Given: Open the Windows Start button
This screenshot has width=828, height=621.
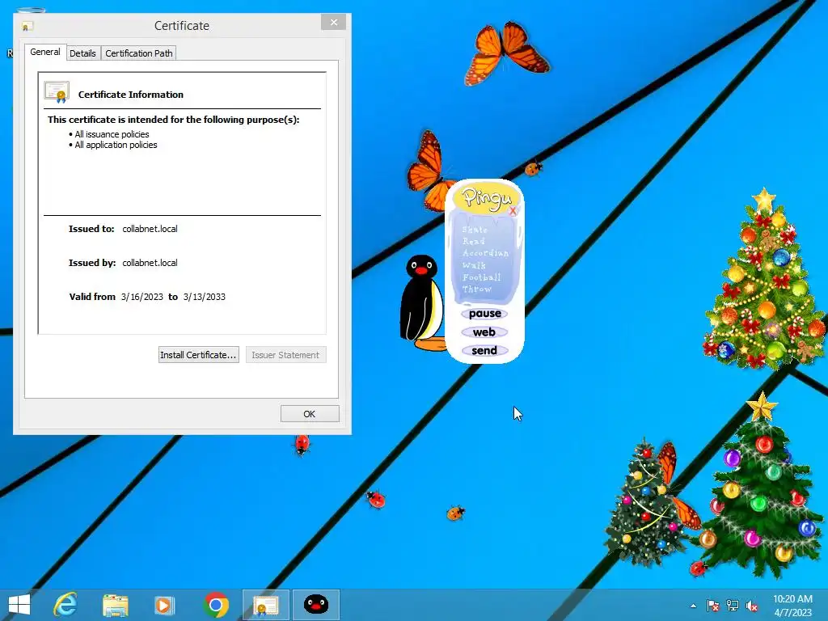Looking at the screenshot, I should (19, 605).
